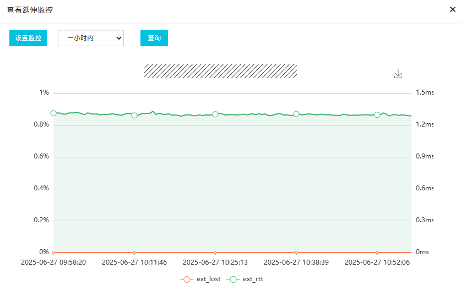The width and height of the screenshot is (461, 285).
Task: Click ext_lost marker at 10:52:06
Action: coord(377,253)
